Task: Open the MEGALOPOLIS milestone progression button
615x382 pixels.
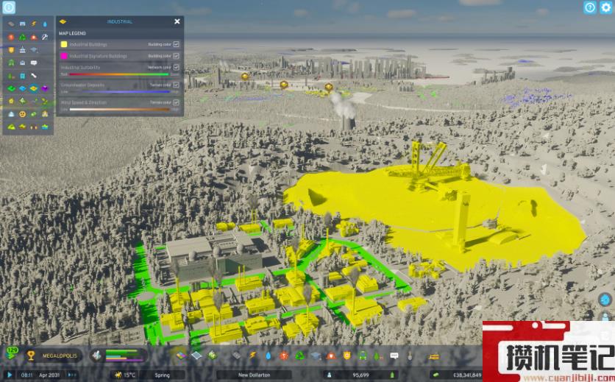Action: (54, 356)
